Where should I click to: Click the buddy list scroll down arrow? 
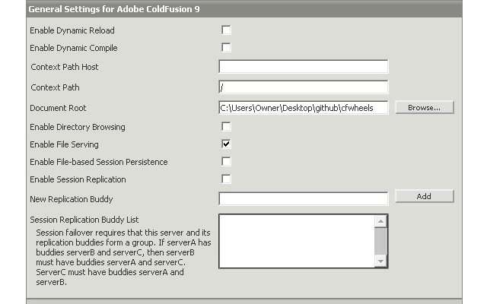(380, 261)
